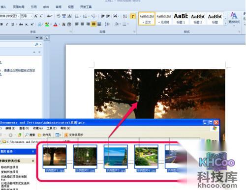Screen dimensions: 246x190
Task: Click the Explorer 搜索 search button
Action: click(30, 135)
